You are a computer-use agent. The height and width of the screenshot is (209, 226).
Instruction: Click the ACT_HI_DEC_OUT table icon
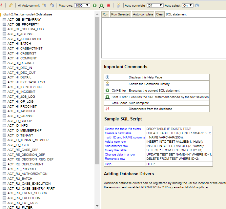pyautogui.click(x=5, y=73)
